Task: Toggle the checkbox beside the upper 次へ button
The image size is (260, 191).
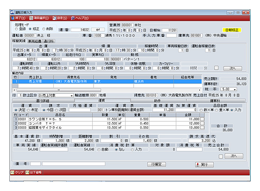Action: [216, 68]
